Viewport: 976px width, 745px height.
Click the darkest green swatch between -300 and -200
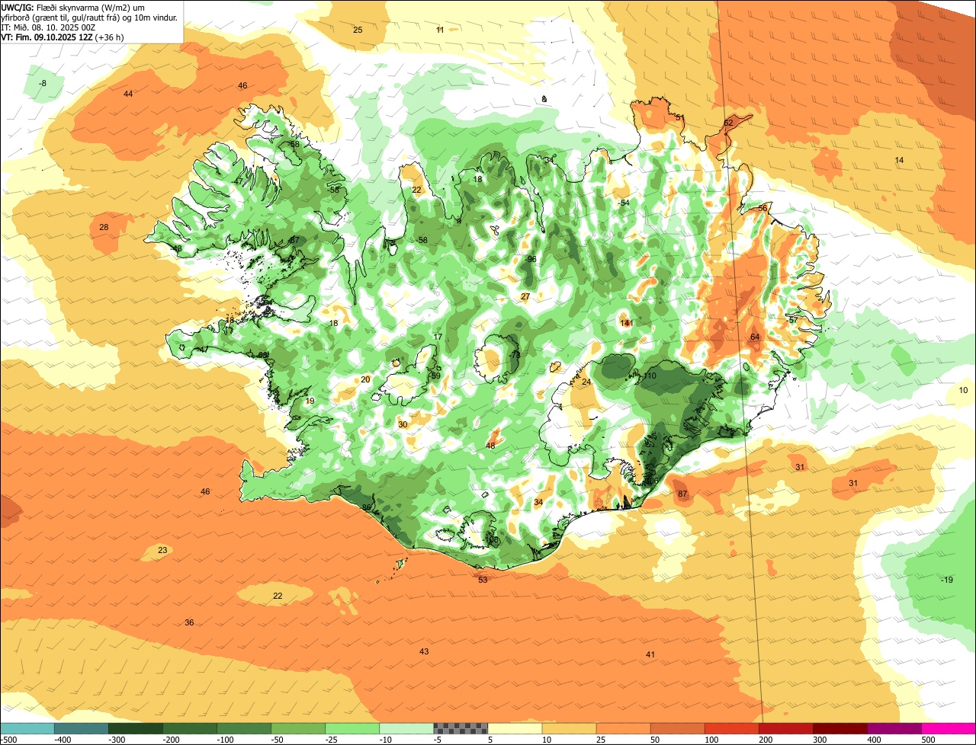(136, 728)
